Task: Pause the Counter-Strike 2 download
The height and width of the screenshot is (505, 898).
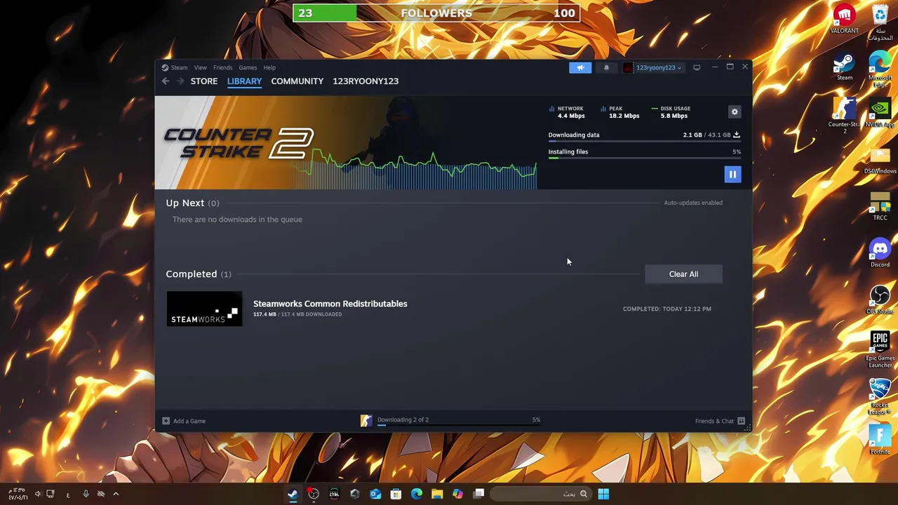Action: 732,174
